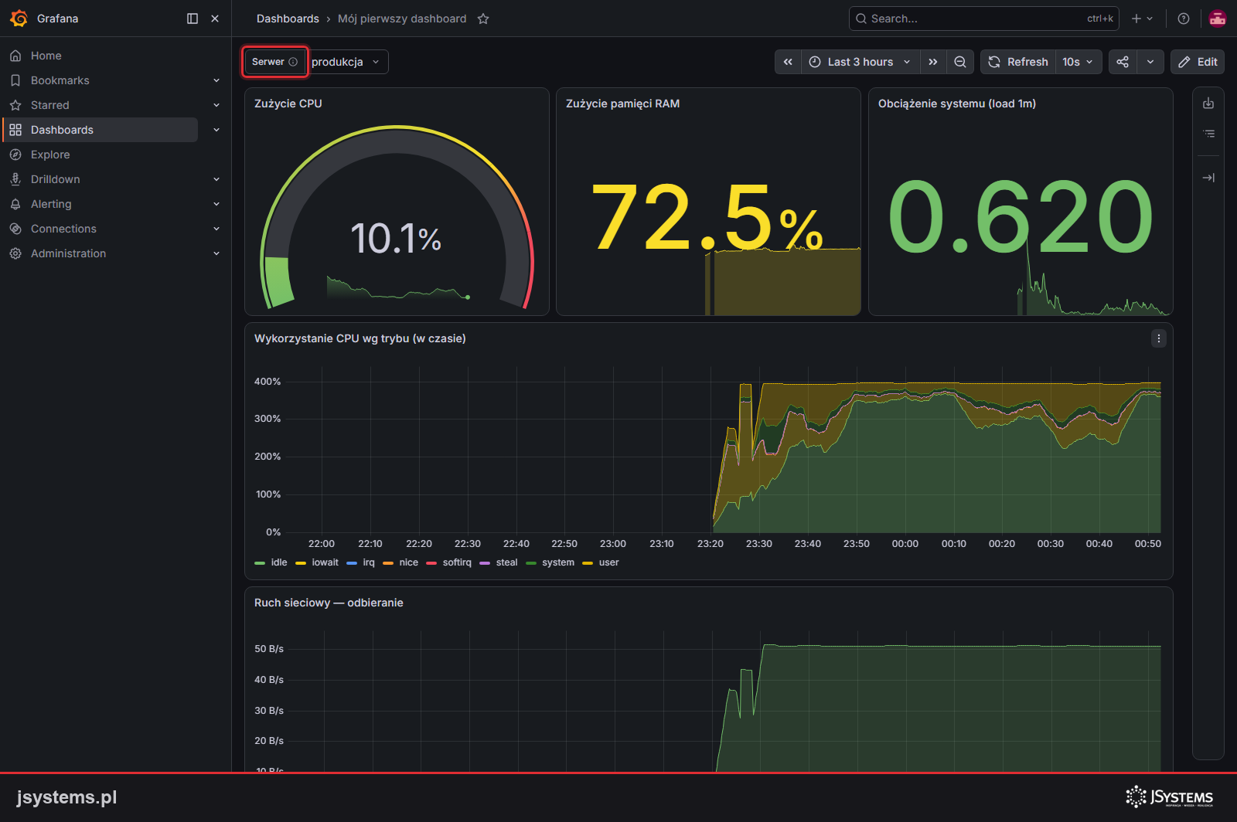
Task: Toggle the idle series in legend
Action: 271,562
